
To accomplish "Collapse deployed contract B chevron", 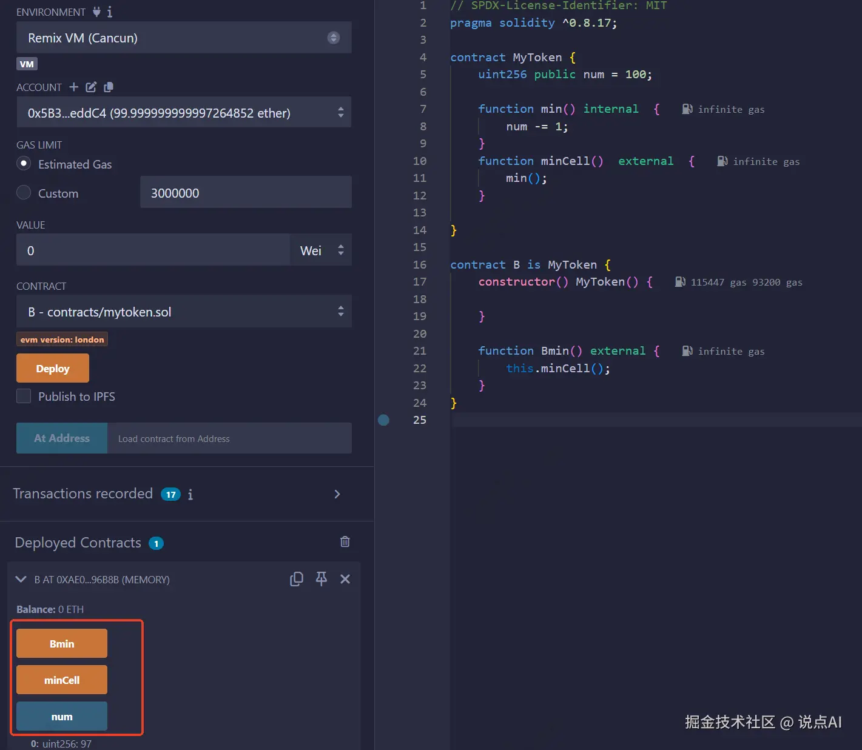I will point(21,579).
